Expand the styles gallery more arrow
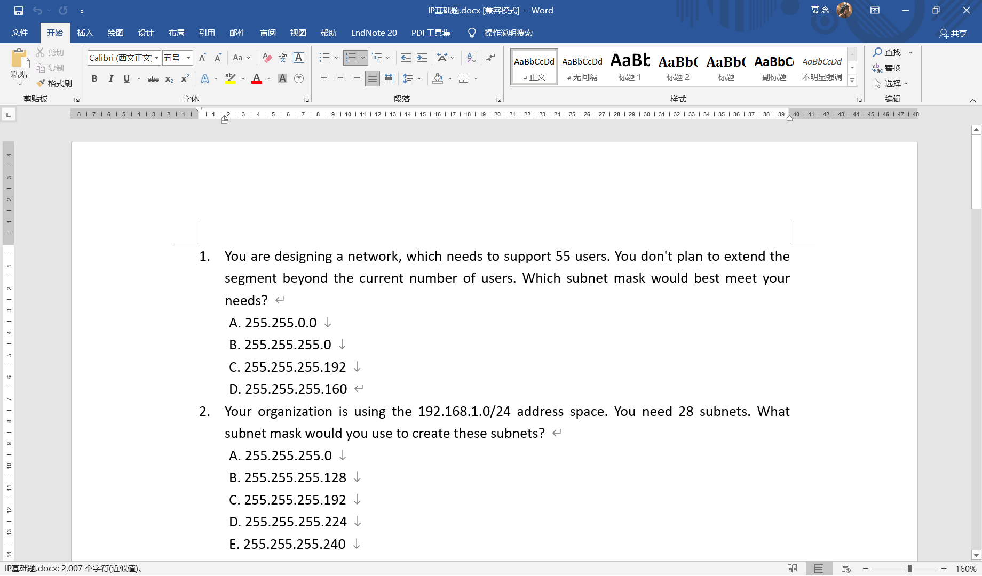 852,81
